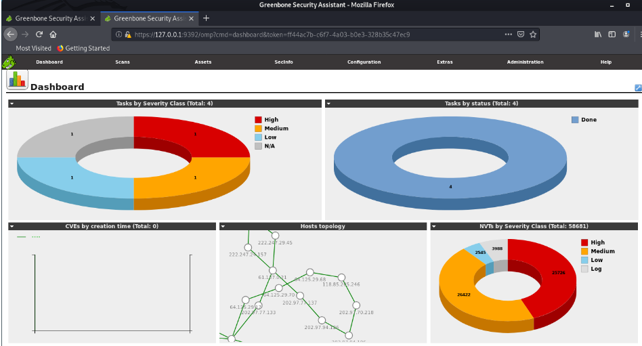Open the Firefox library icon
The image size is (642, 346).
click(x=598, y=35)
